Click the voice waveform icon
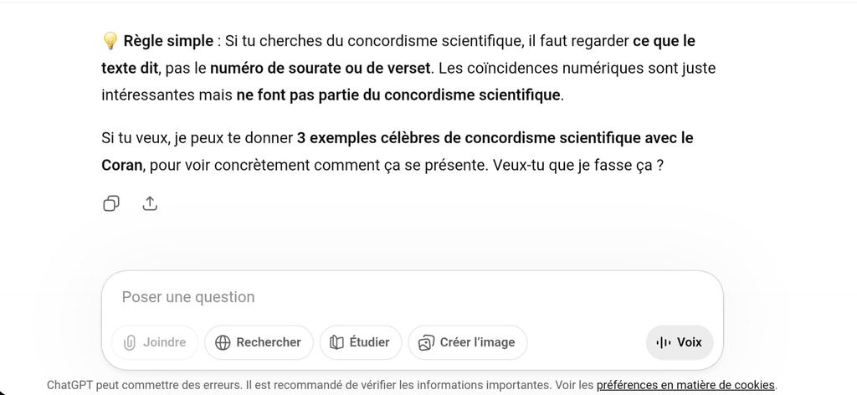The height and width of the screenshot is (395, 857). point(665,342)
